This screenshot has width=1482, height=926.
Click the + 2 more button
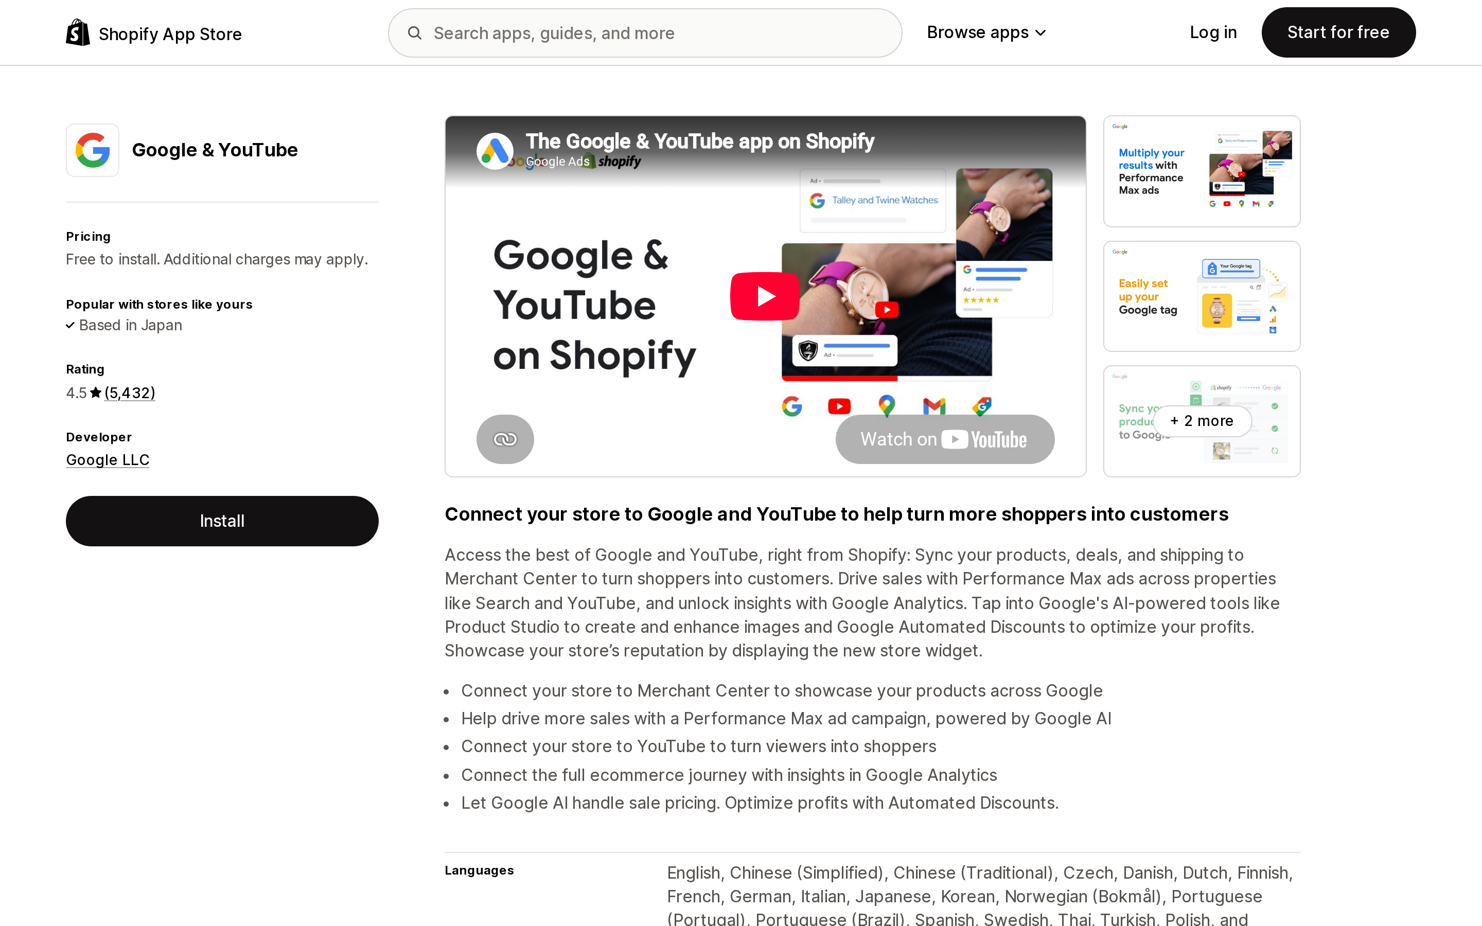click(1202, 421)
